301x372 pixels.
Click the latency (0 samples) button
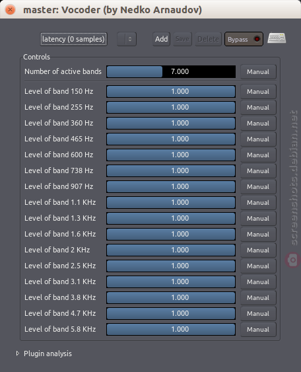pyautogui.click(x=74, y=39)
